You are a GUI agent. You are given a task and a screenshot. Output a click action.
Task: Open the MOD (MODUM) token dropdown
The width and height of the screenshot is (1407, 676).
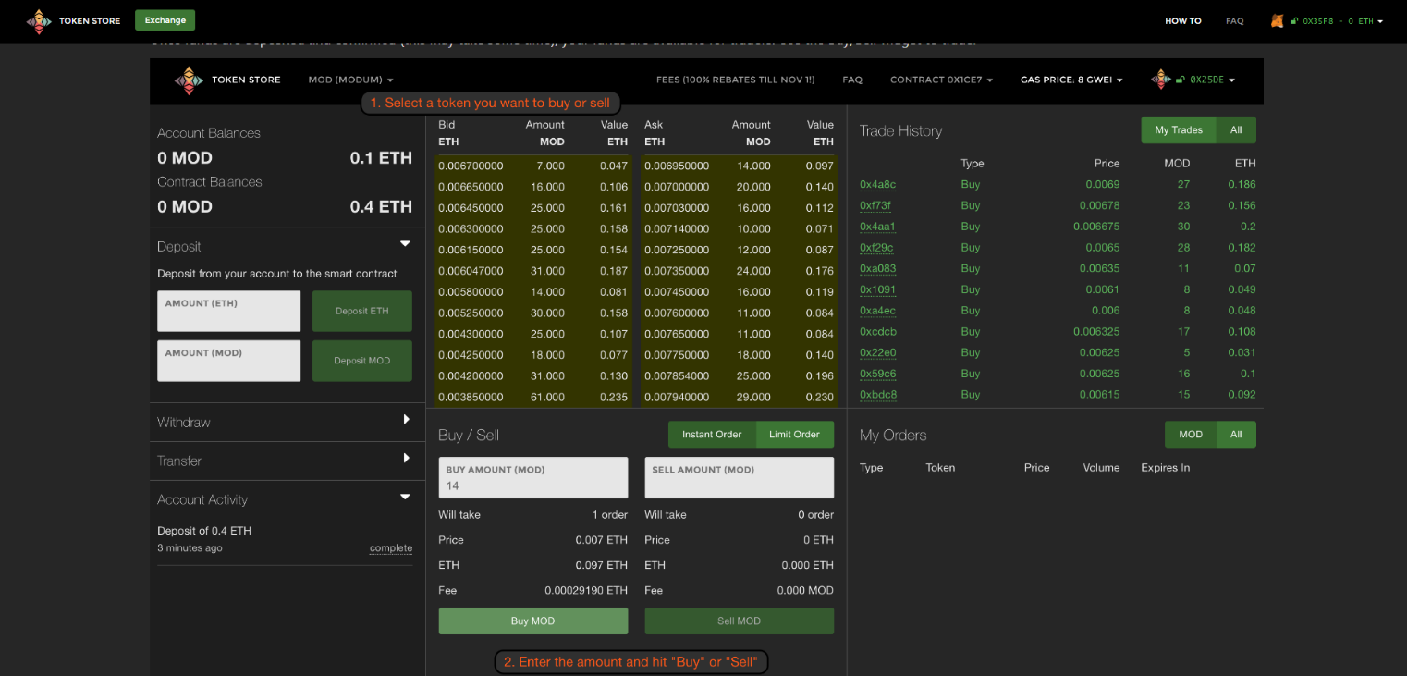point(351,80)
